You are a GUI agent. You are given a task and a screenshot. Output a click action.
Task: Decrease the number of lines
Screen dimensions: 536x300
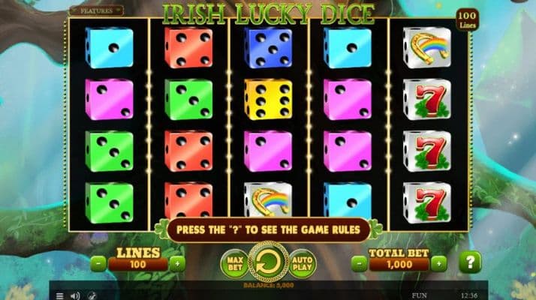coord(98,263)
